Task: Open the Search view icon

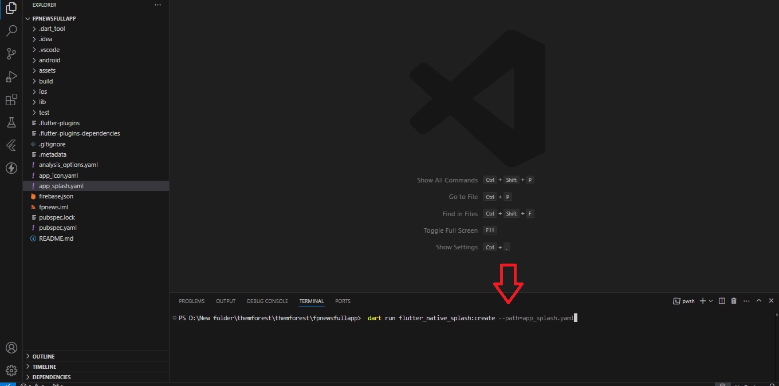Action: coord(11,31)
